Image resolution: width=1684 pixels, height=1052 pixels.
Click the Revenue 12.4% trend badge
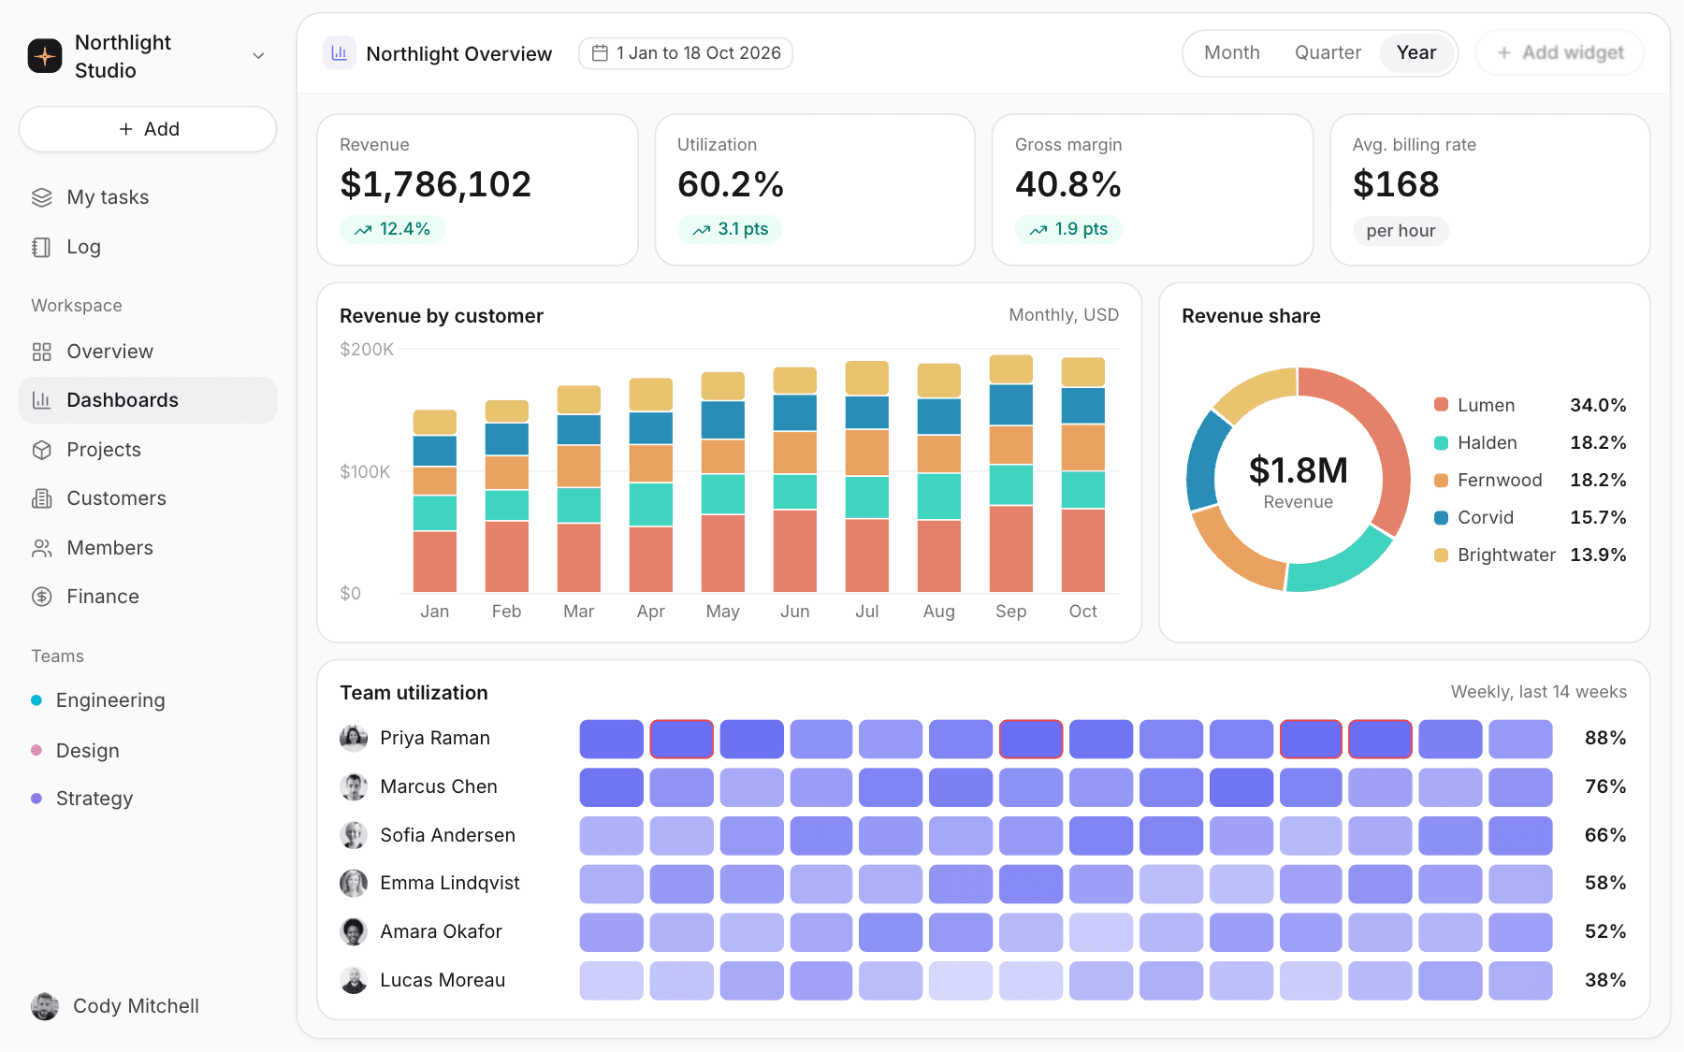coord(393,229)
